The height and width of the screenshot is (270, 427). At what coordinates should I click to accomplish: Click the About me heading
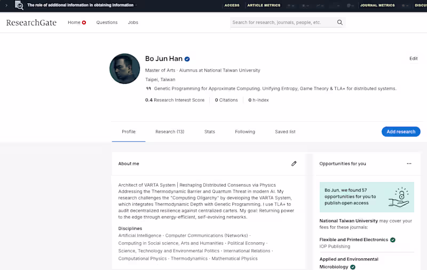coord(129,164)
